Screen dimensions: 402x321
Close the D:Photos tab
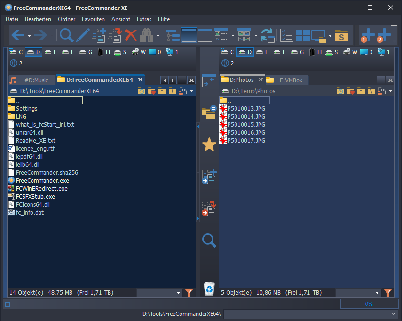pyautogui.click(x=261, y=80)
